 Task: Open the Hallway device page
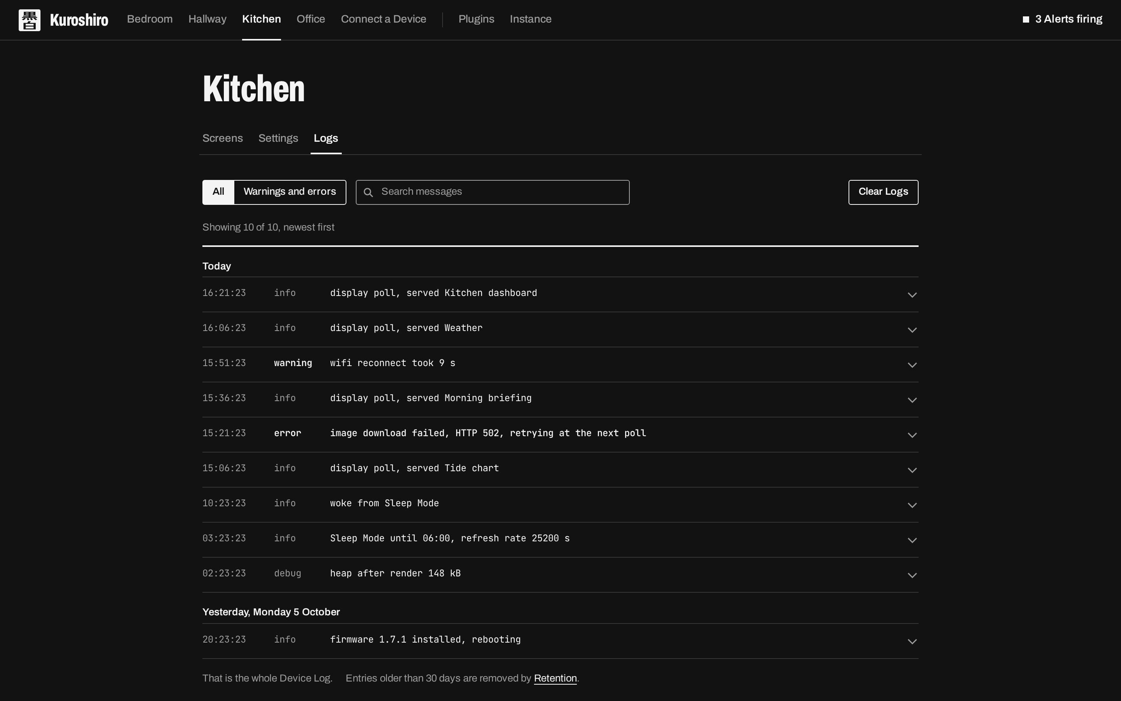pos(207,19)
